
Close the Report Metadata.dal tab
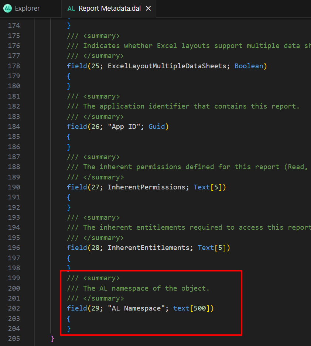pyautogui.click(x=148, y=8)
